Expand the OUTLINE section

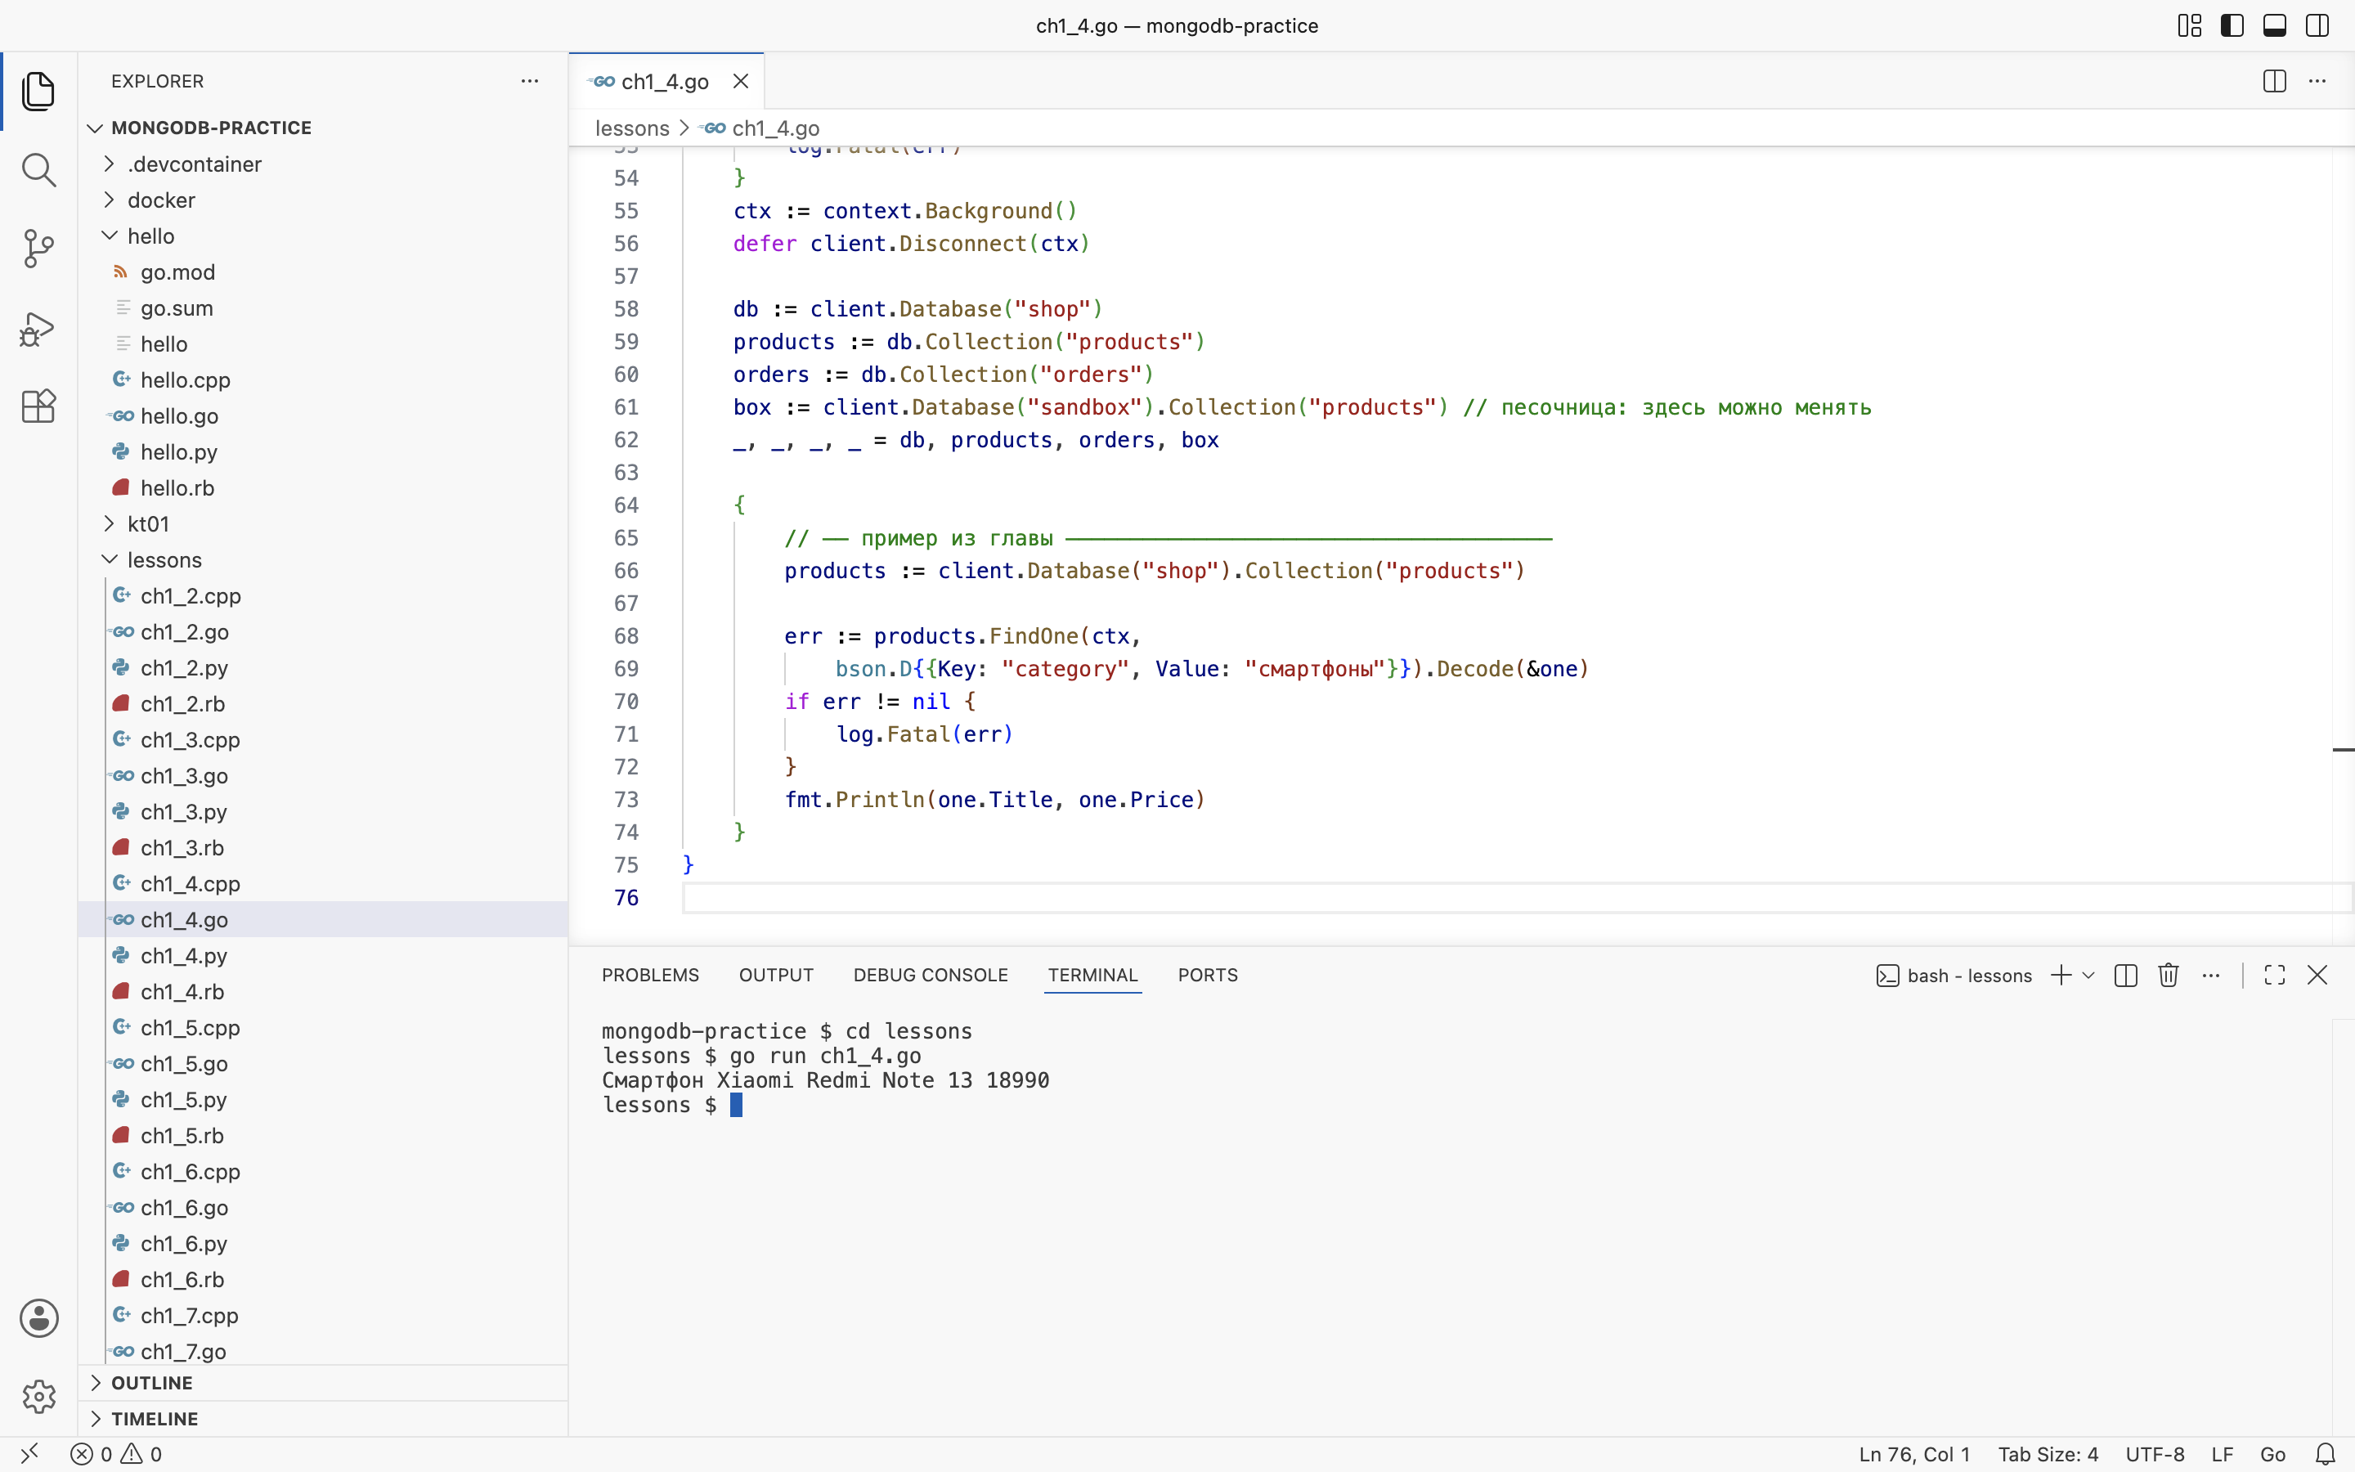click(x=322, y=1382)
